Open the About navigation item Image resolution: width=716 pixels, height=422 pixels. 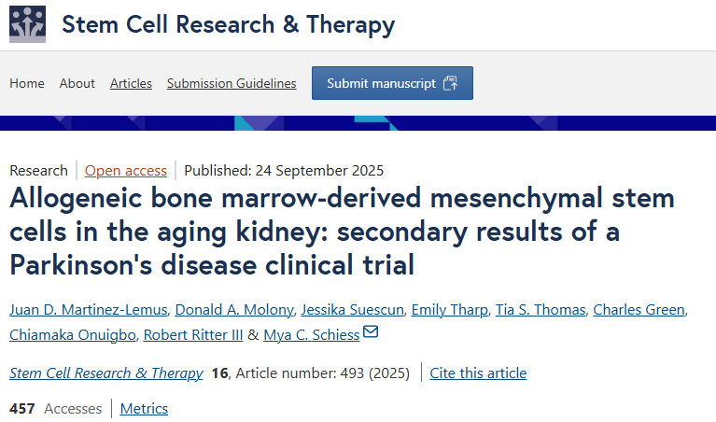point(77,83)
